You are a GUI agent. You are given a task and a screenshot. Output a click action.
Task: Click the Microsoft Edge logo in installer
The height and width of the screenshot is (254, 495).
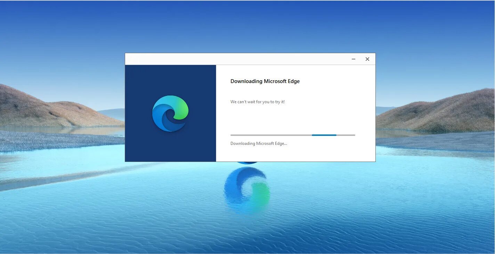coord(170,114)
